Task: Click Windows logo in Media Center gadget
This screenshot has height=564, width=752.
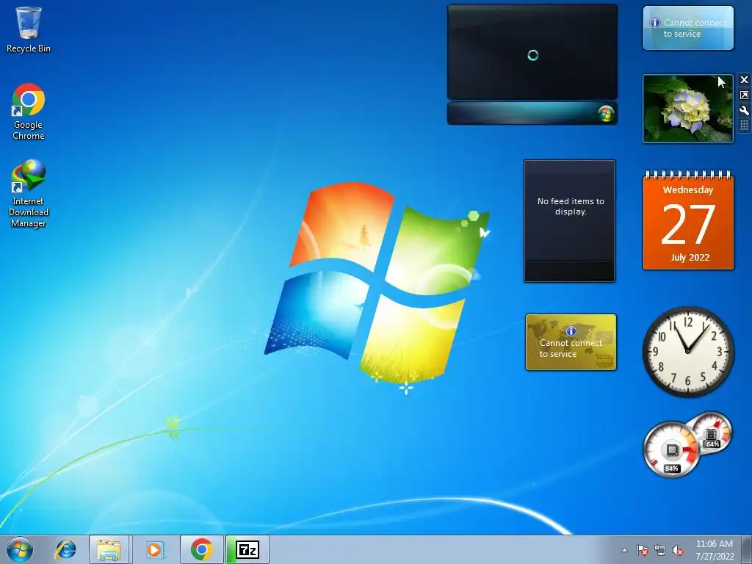Action: point(606,114)
